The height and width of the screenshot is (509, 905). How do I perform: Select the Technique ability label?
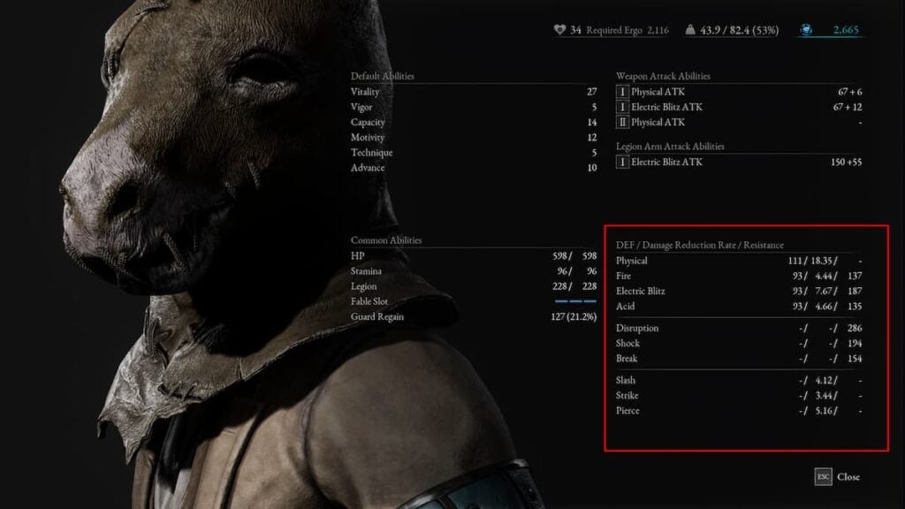(x=372, y=152)
